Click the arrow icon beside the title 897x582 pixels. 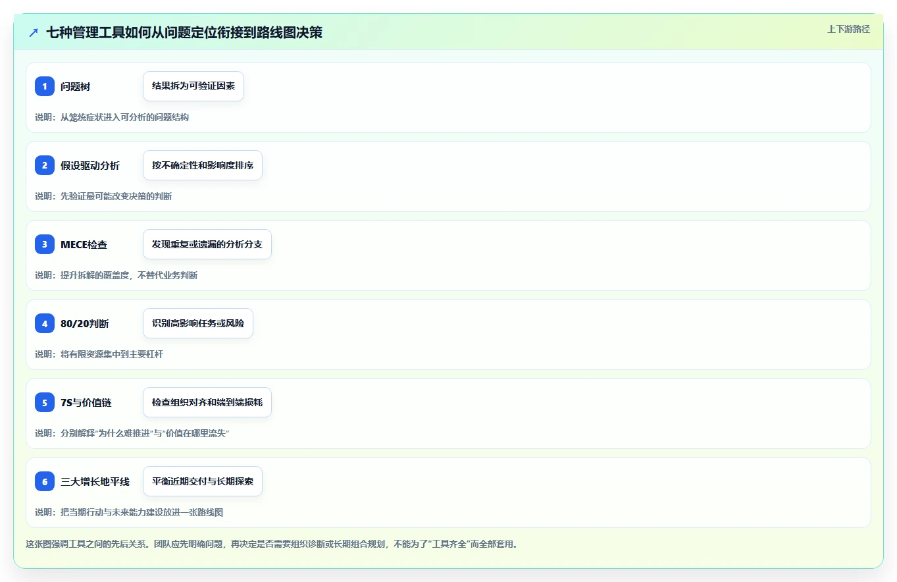(x=34, y=32)
